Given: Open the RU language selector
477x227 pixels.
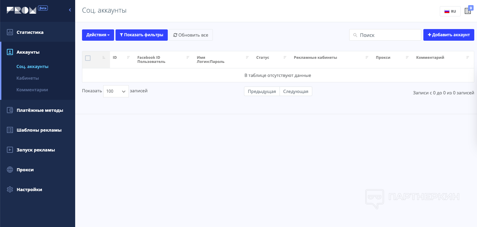Looking at the screenshot, I should click(450, 11).
